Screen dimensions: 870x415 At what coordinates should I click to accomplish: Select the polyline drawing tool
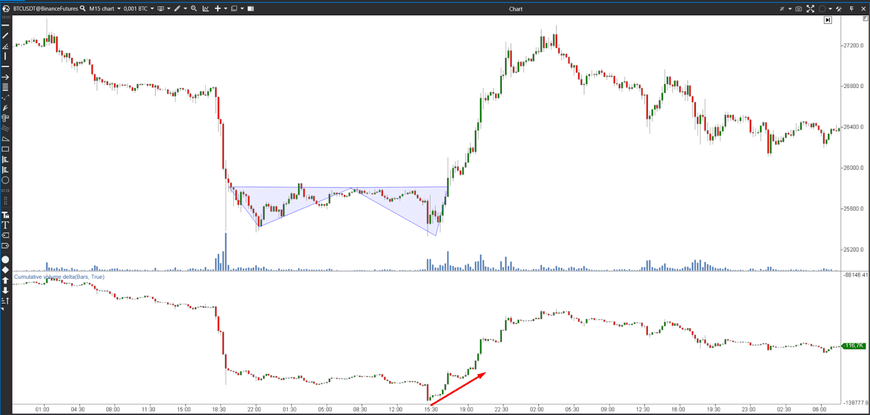[5, 97]
